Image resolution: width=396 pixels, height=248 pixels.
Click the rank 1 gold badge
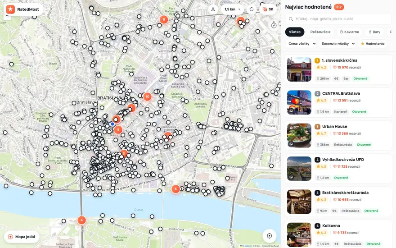point(317,60)
